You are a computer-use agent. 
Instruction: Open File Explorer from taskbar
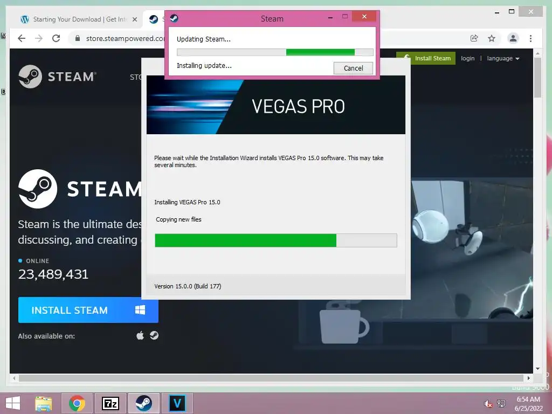(43, 403)
